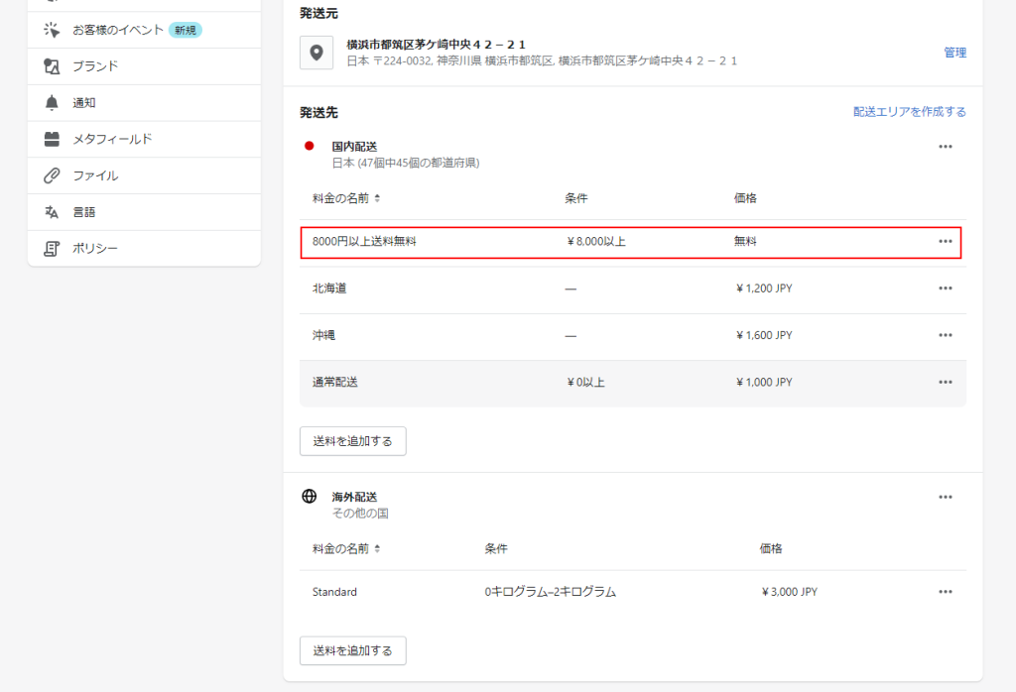Go to ブランド settings

pos(144,66)
